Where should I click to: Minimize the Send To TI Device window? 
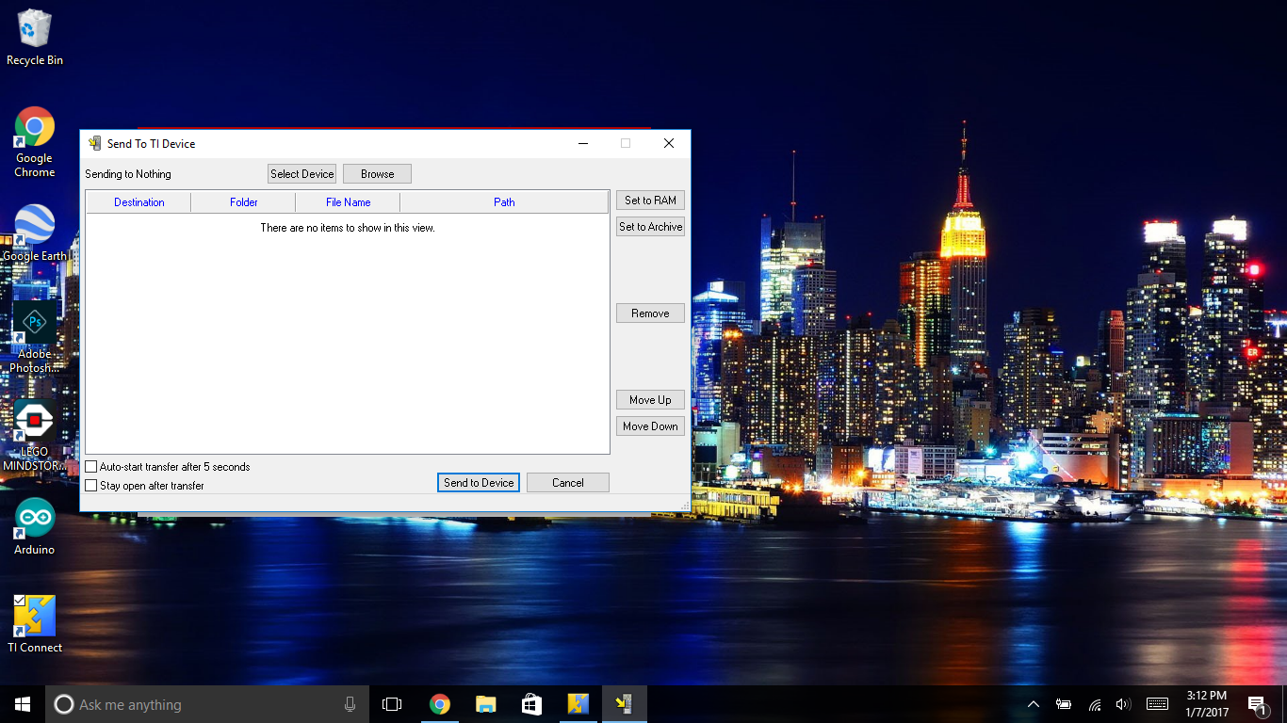click(583, 143)
